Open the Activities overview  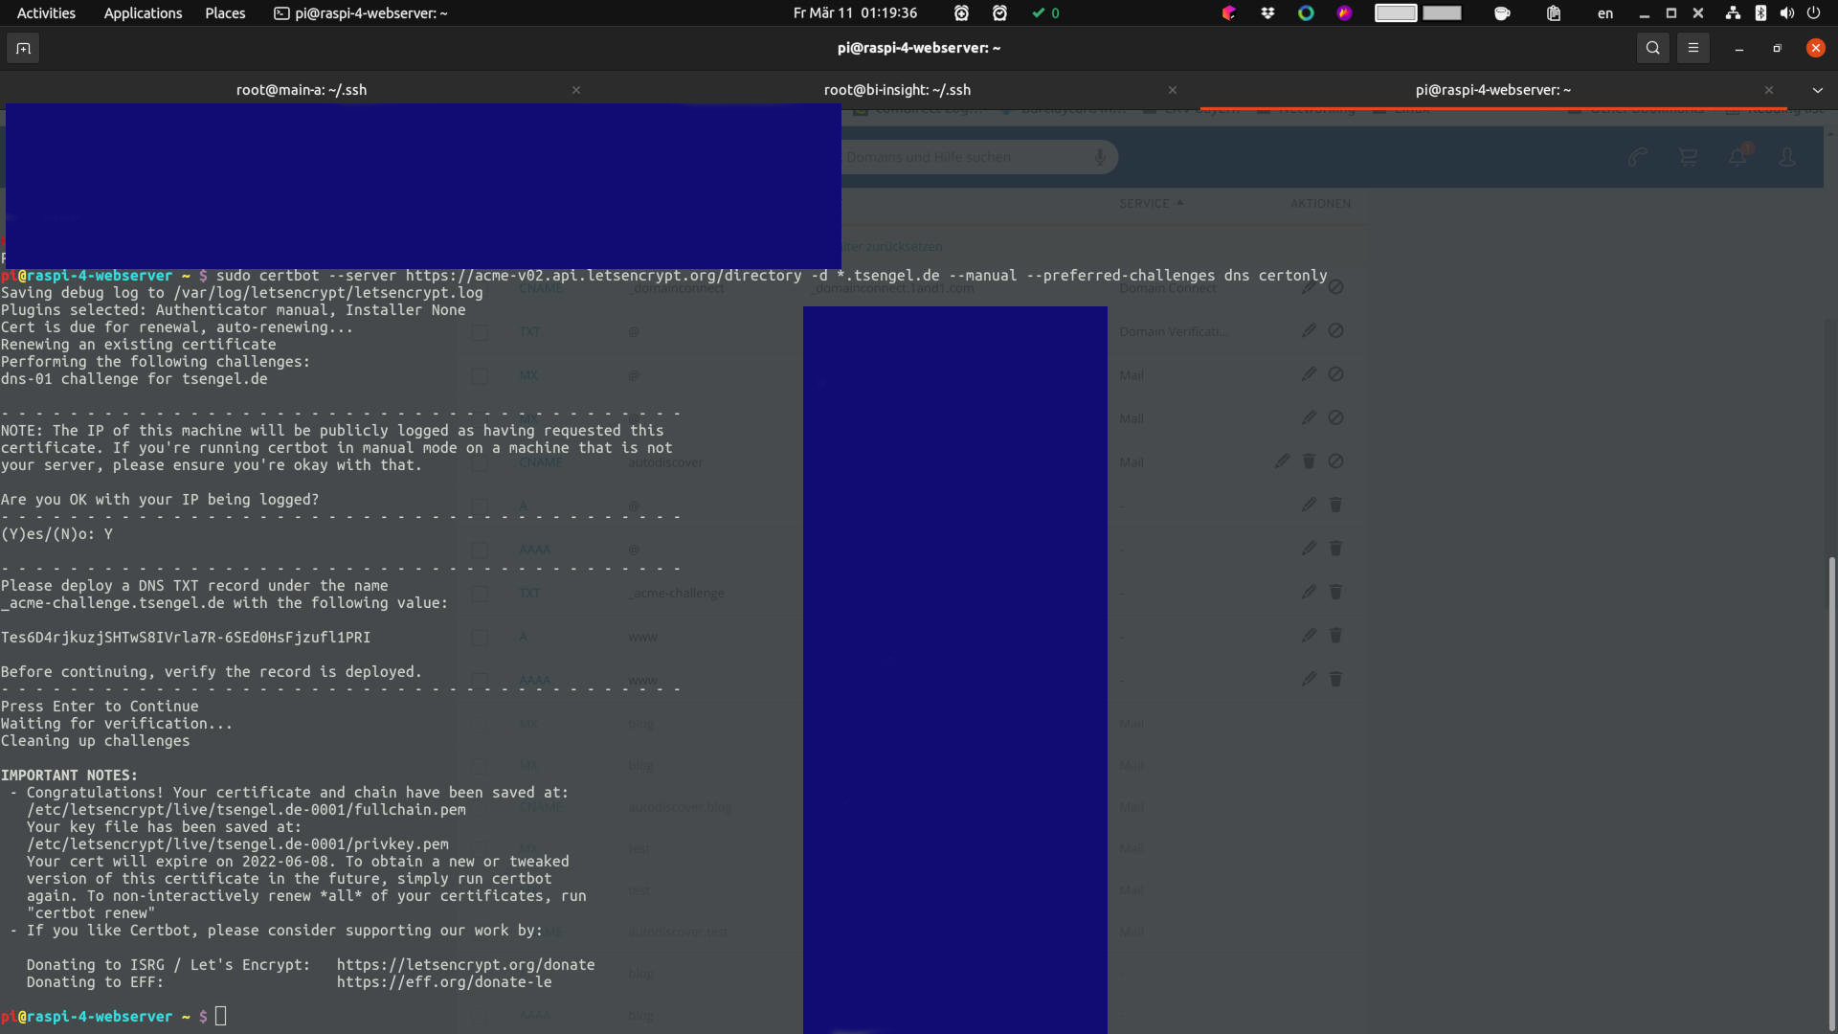tap(46, 12)
